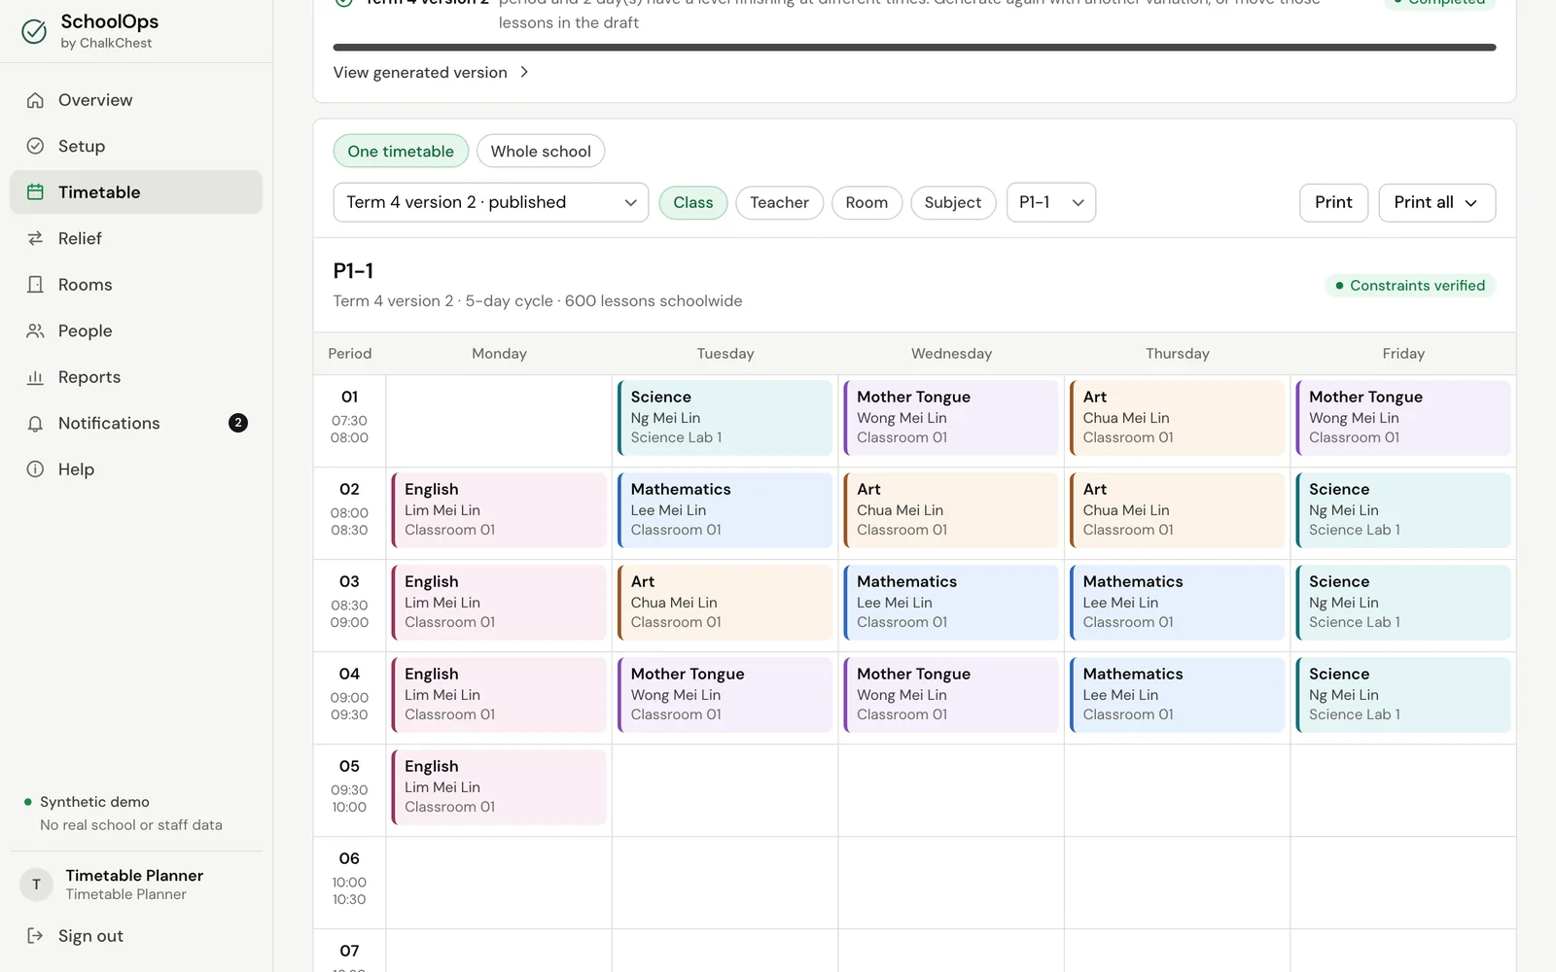Open the P1-1 class dropdown
This screenshot has height=972, width=1556.
pyautogui.click(x=1051, y=202)
